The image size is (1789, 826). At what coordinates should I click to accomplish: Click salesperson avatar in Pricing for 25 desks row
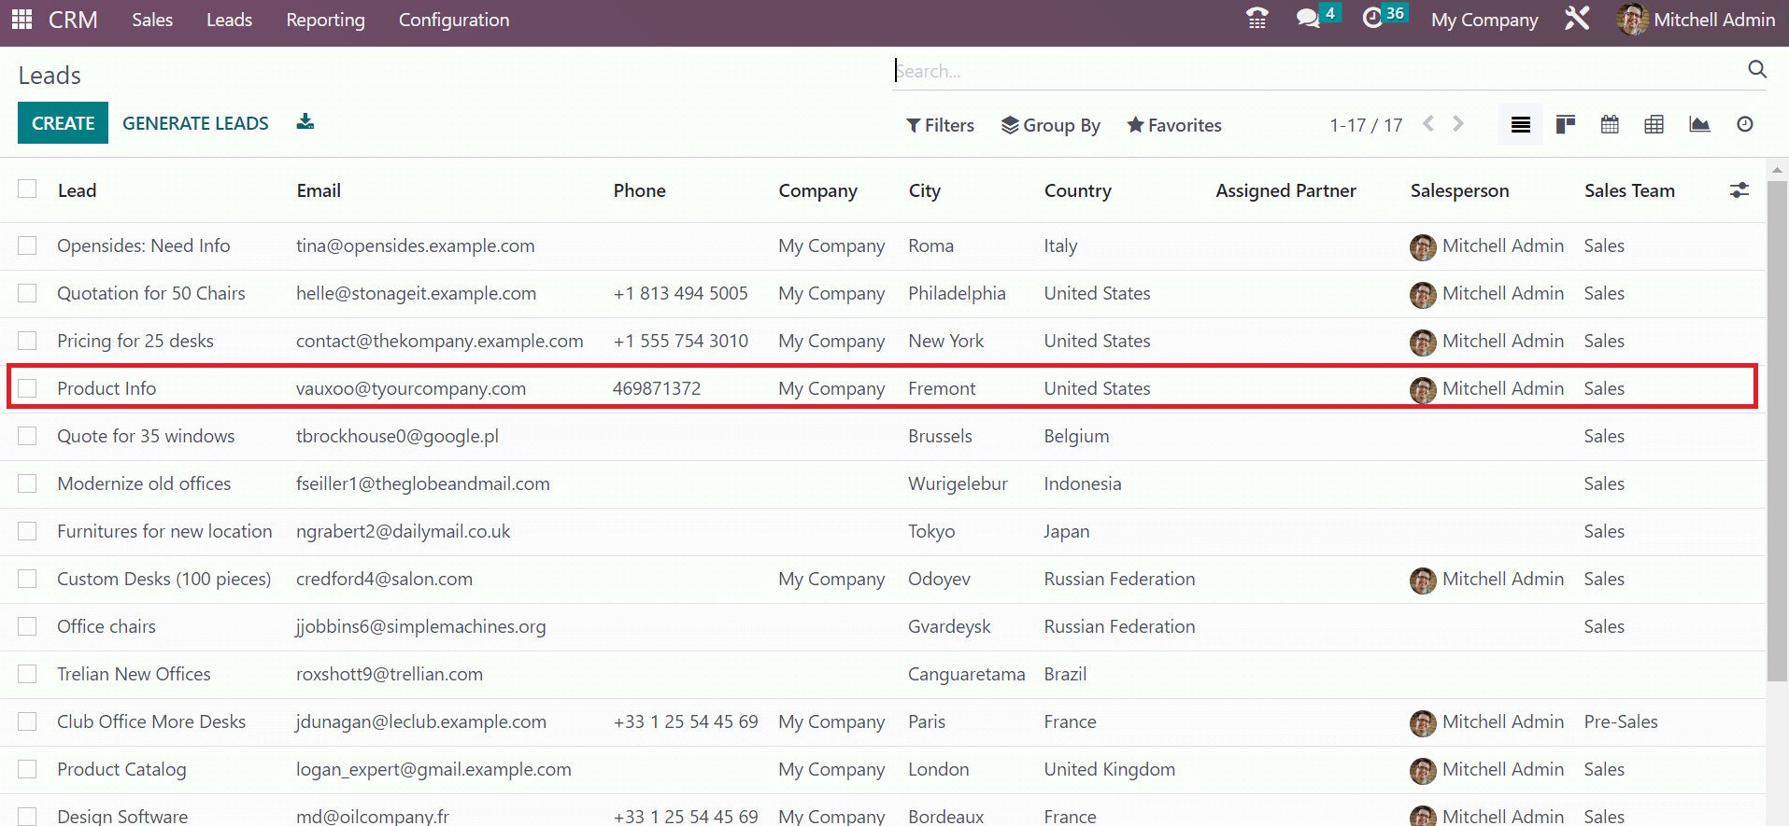point(1423,342)
